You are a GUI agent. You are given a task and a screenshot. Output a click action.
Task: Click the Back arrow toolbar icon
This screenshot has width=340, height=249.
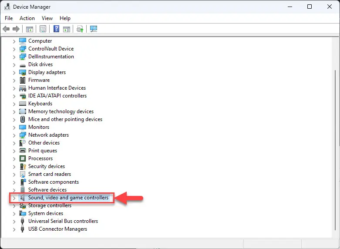click(x=6, y=29)
